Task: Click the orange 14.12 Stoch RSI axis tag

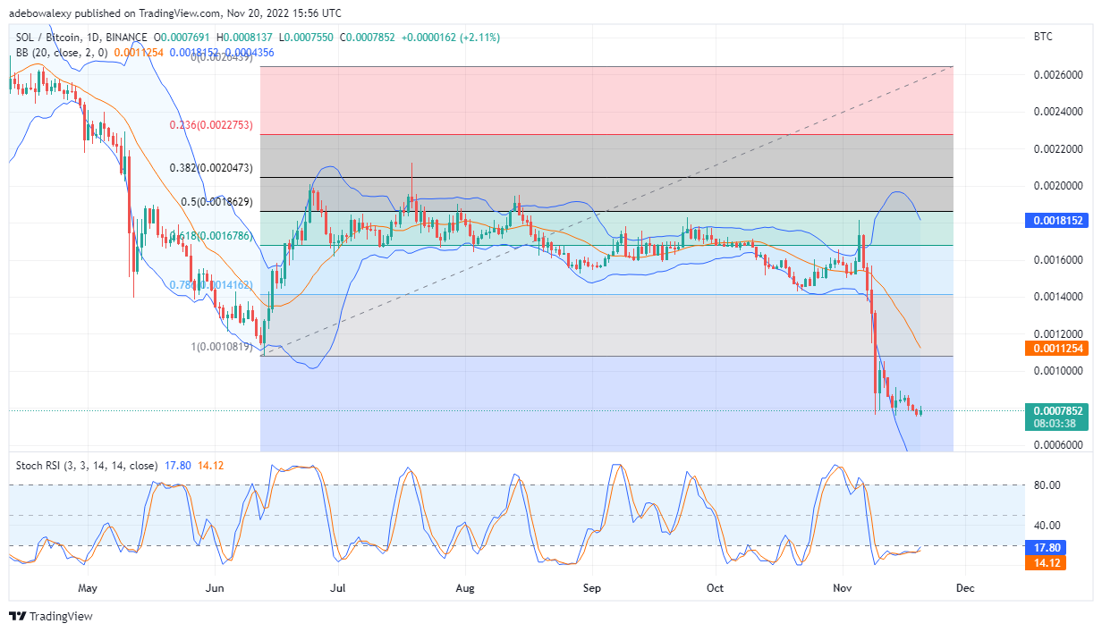Action: pyautogui.click(x=1046, y=563)
